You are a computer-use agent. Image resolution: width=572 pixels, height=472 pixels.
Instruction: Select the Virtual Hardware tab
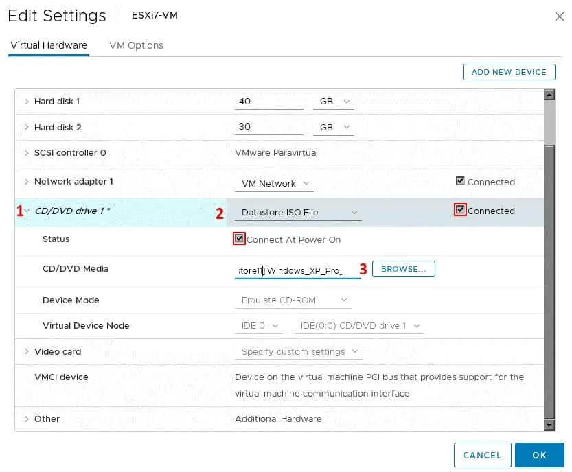[x=49, y=45]
